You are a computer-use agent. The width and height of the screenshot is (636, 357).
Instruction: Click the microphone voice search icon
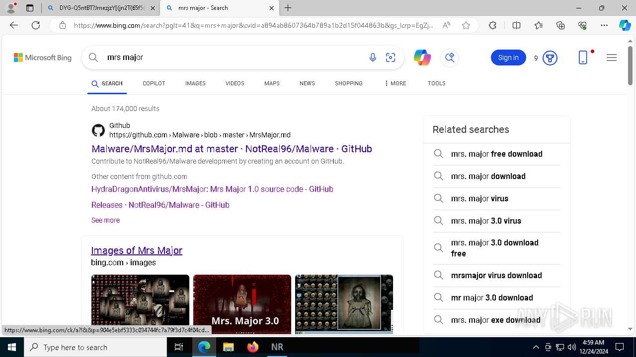click(x=373, y=58)
